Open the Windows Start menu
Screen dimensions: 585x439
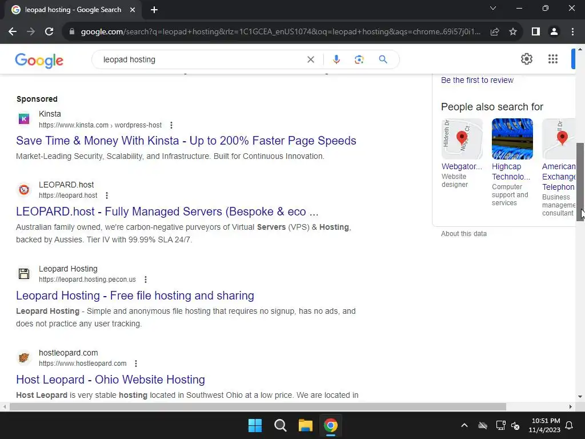255,425
